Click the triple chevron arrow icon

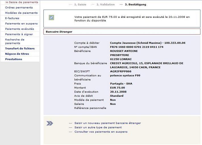point(50,123)
